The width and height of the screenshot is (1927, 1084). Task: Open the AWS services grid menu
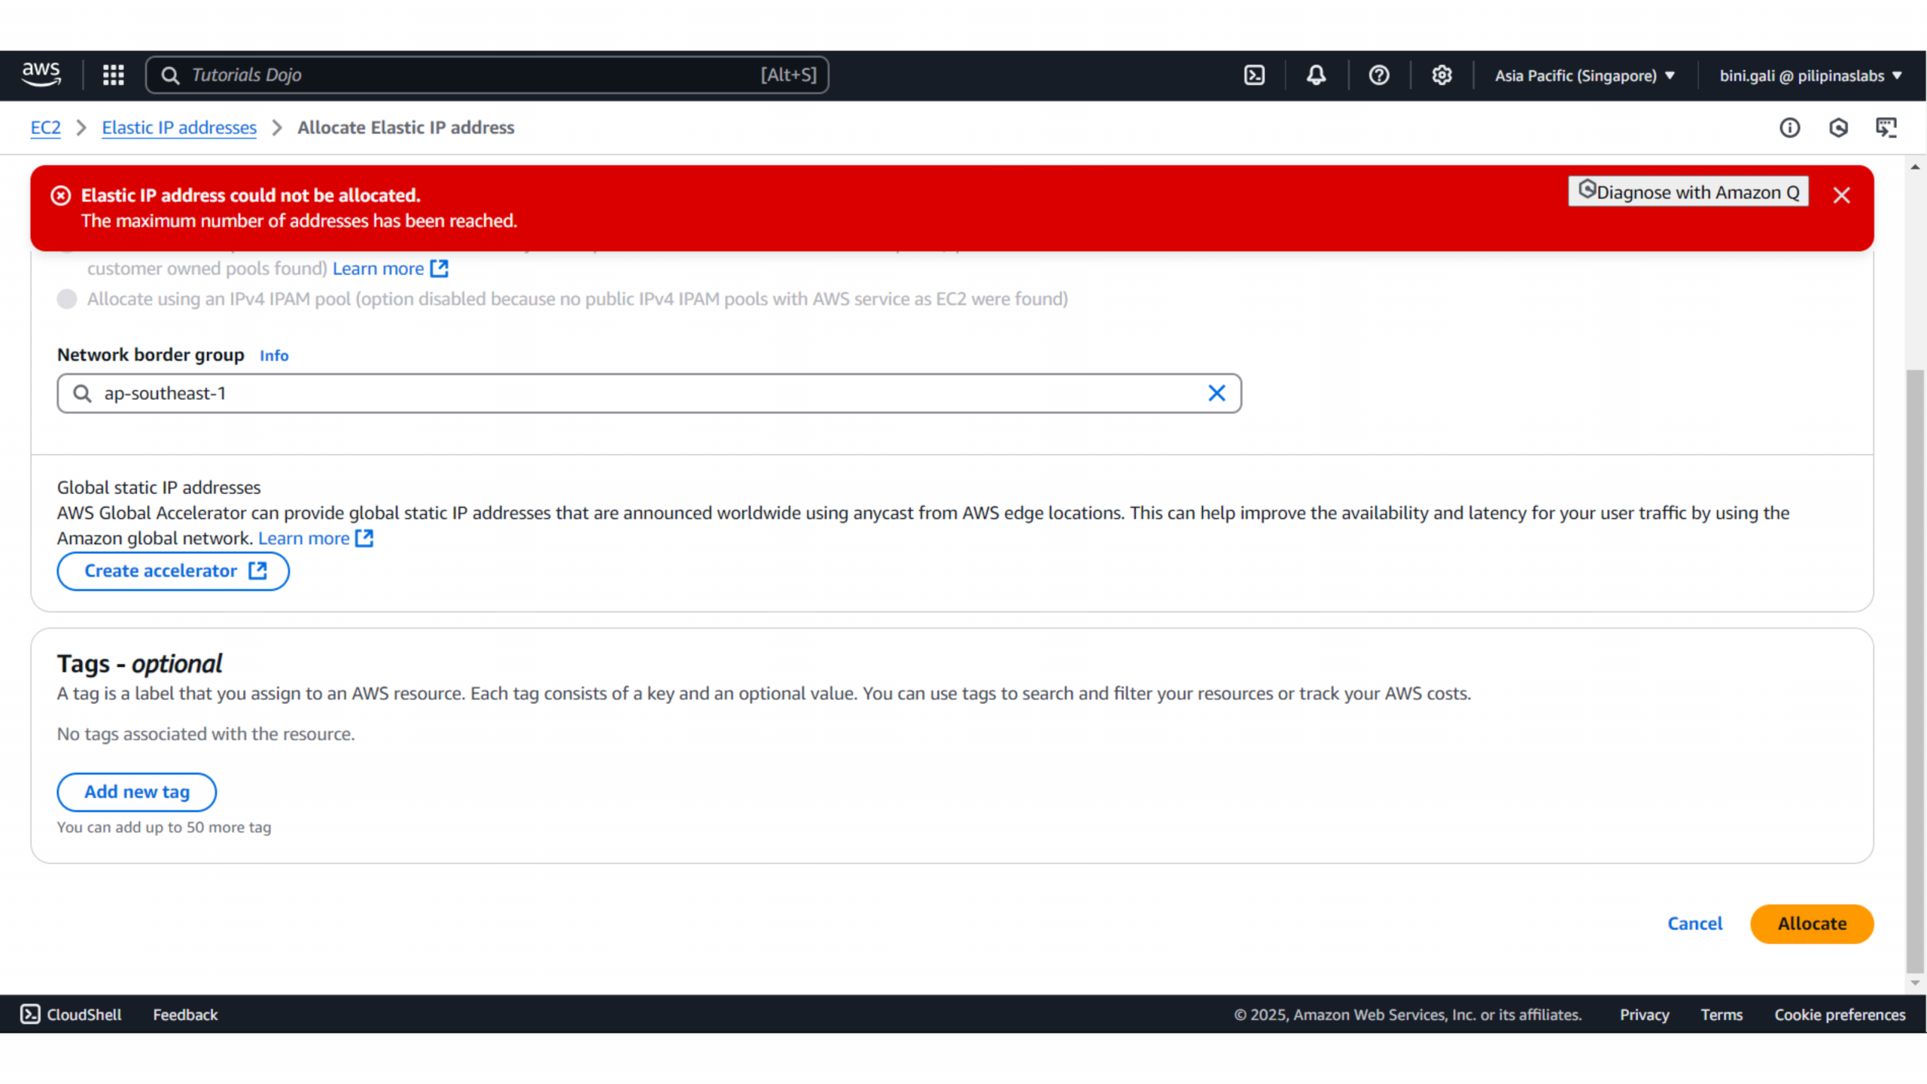113,75
